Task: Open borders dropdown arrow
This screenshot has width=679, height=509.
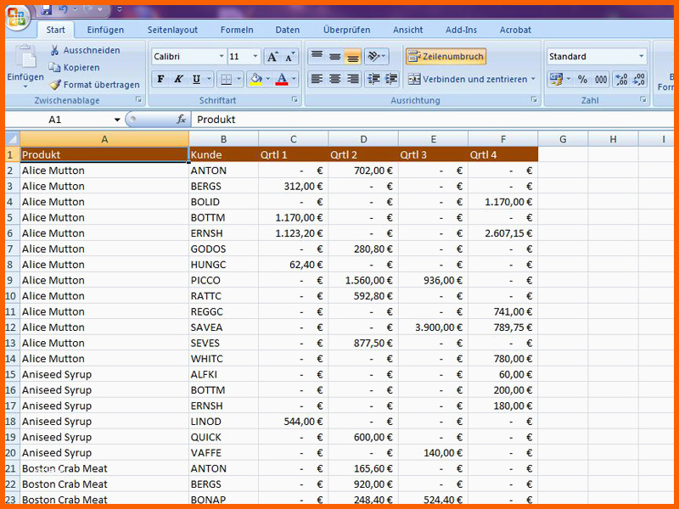Action: pyautogui.click(x=239, y=79)
